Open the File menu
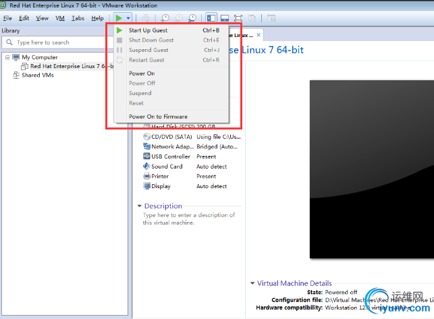This screenshot has width=434, height=319. click(7, 18)
